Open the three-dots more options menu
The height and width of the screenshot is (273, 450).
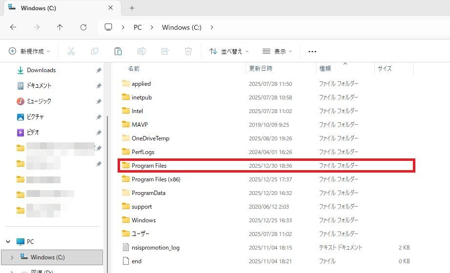312,51
